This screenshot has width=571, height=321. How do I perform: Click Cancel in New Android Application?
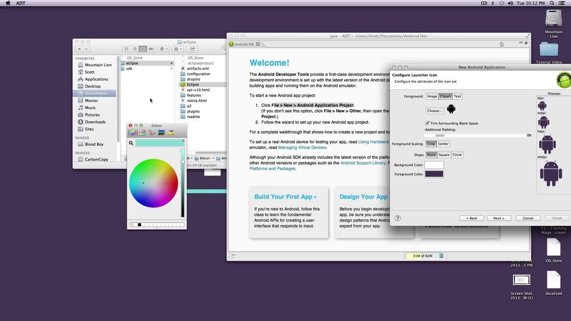pos(528,218)
